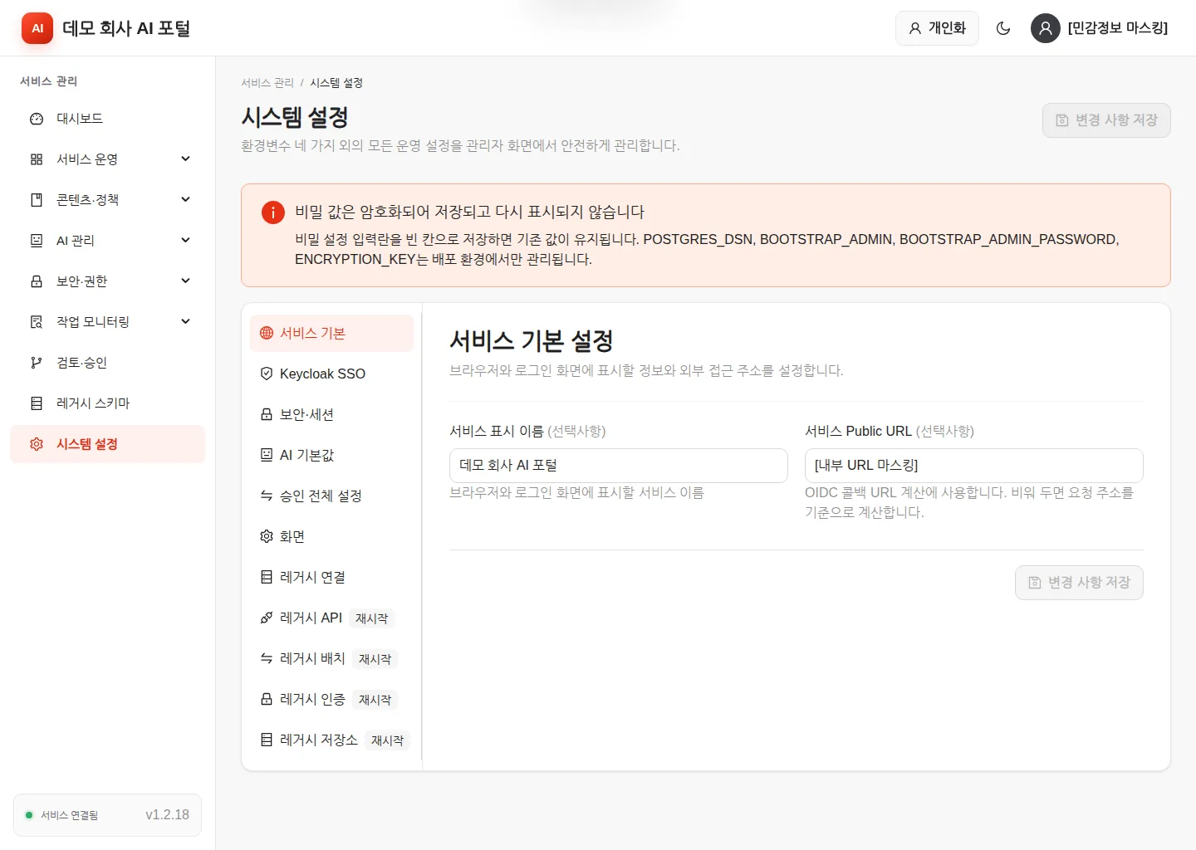The height and width of the screenshot is (850, 1196).
Task: Expand the 콘텐츠·정책 chevron
Action: [186, 199]
